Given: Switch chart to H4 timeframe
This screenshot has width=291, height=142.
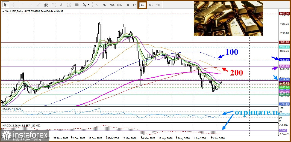Looking at the screenshot, I should coord(135,5).
